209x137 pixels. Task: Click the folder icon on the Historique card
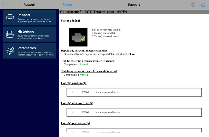coord(10,34)
